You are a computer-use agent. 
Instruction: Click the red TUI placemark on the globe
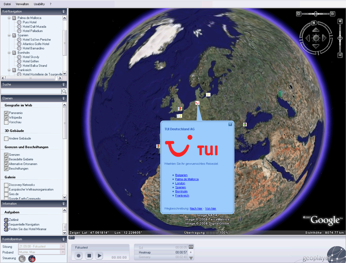coord(197,103)
